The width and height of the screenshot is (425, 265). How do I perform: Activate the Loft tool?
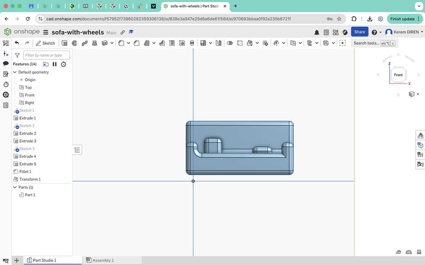94,43
